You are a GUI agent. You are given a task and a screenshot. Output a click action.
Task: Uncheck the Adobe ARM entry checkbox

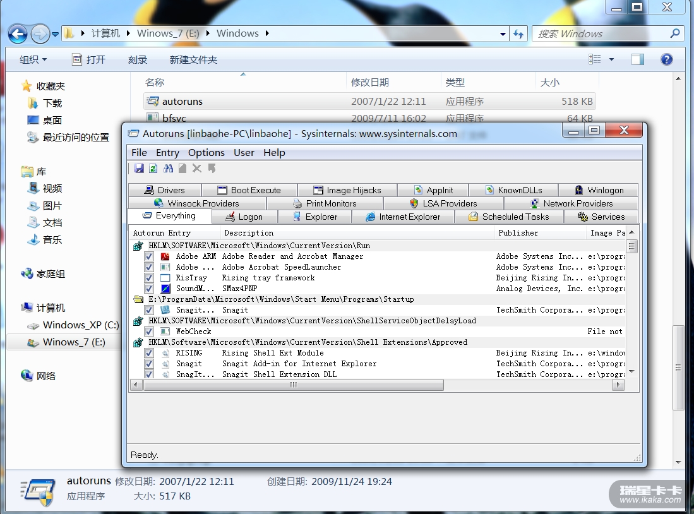click(149, 256)
